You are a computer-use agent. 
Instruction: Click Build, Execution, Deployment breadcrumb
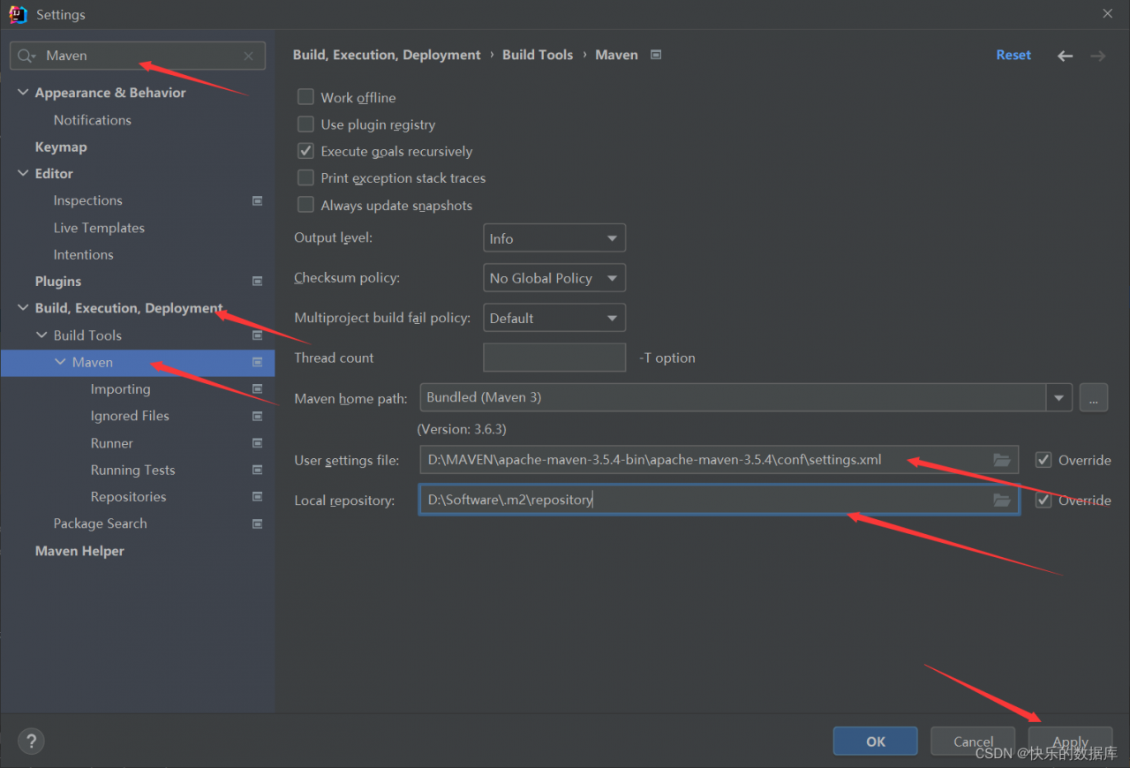point(387,55)
